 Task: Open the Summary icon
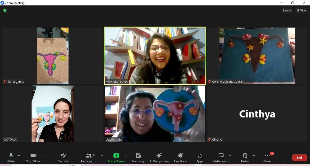point(138,155)
